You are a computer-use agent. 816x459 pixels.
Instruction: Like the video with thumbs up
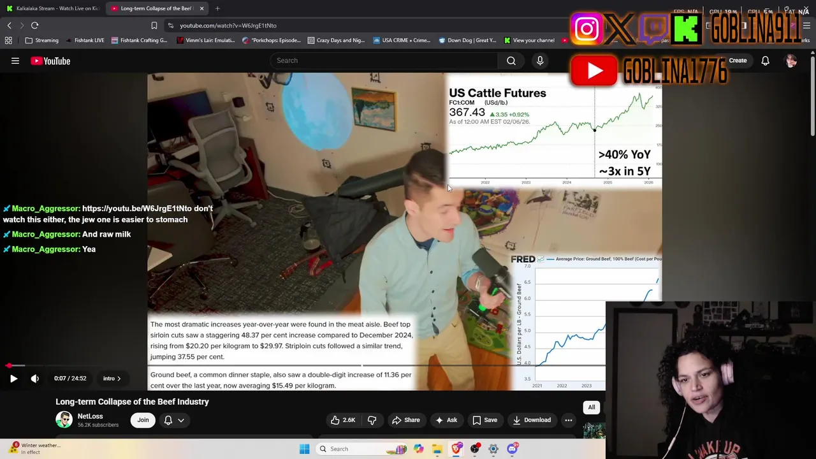(342, 420)
